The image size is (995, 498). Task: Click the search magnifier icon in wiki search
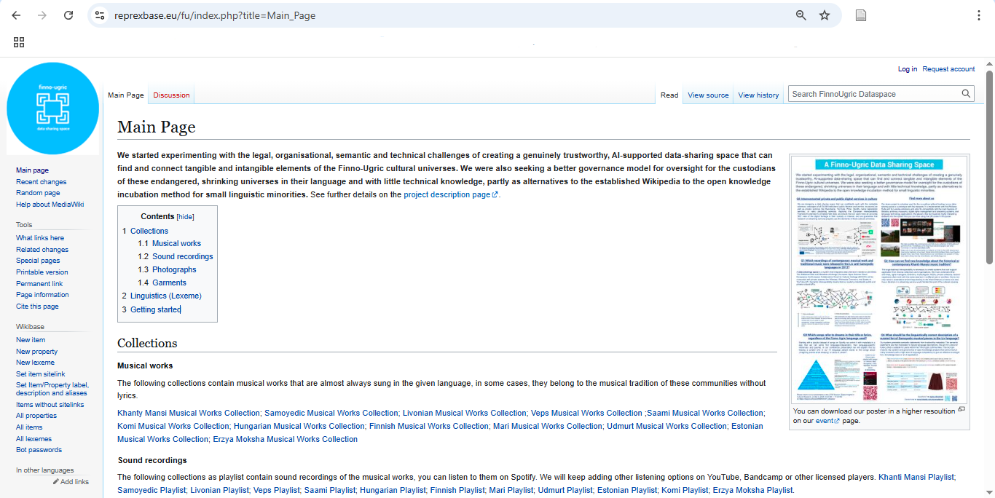(x=966, y=94)
